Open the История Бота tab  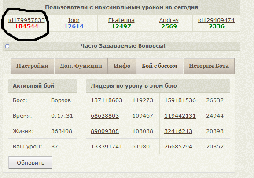[209, 66]
